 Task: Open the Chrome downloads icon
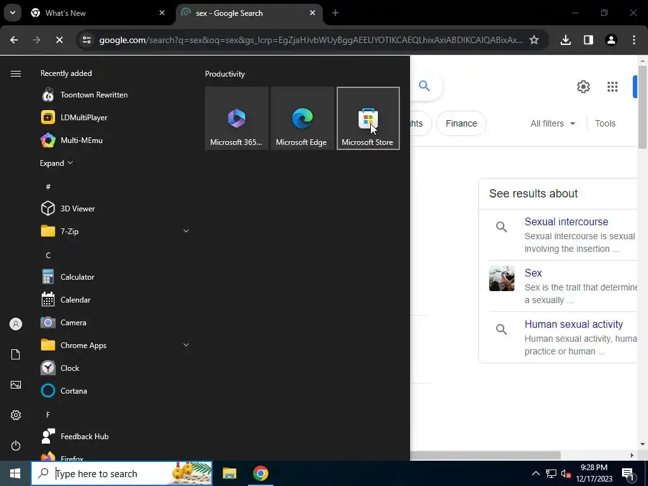tap(566, 40)
